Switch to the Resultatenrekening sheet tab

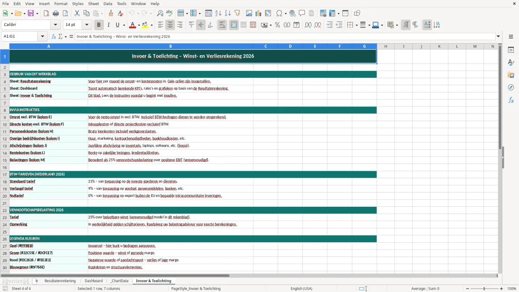point(60,281)
